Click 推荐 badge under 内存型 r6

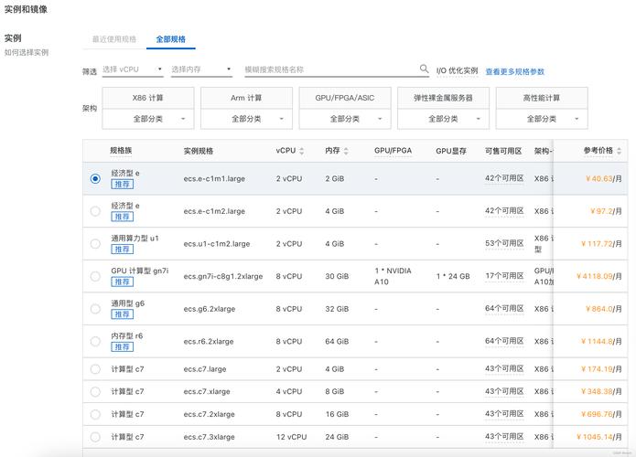122,347
